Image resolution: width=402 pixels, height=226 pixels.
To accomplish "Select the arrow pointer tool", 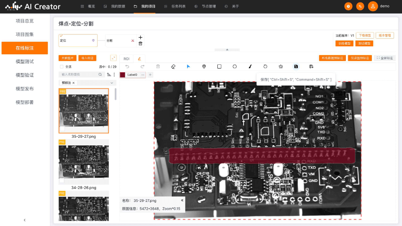I will tap(188, 66).
